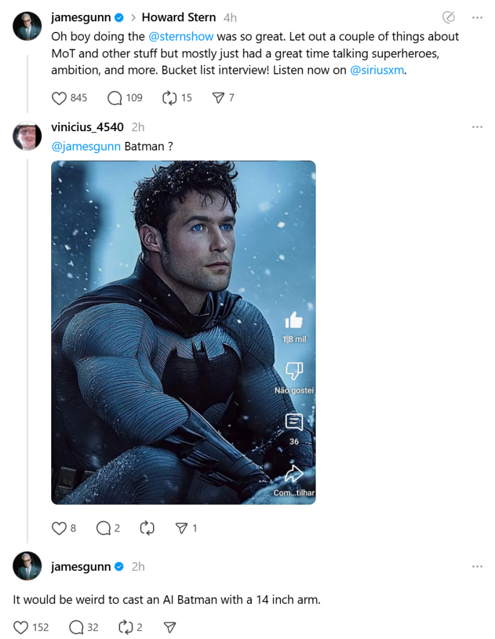Repost vinicius_4540's Batman reply
Image resolution: width=495 pixels, height=639 pixels.
[147, 528]
